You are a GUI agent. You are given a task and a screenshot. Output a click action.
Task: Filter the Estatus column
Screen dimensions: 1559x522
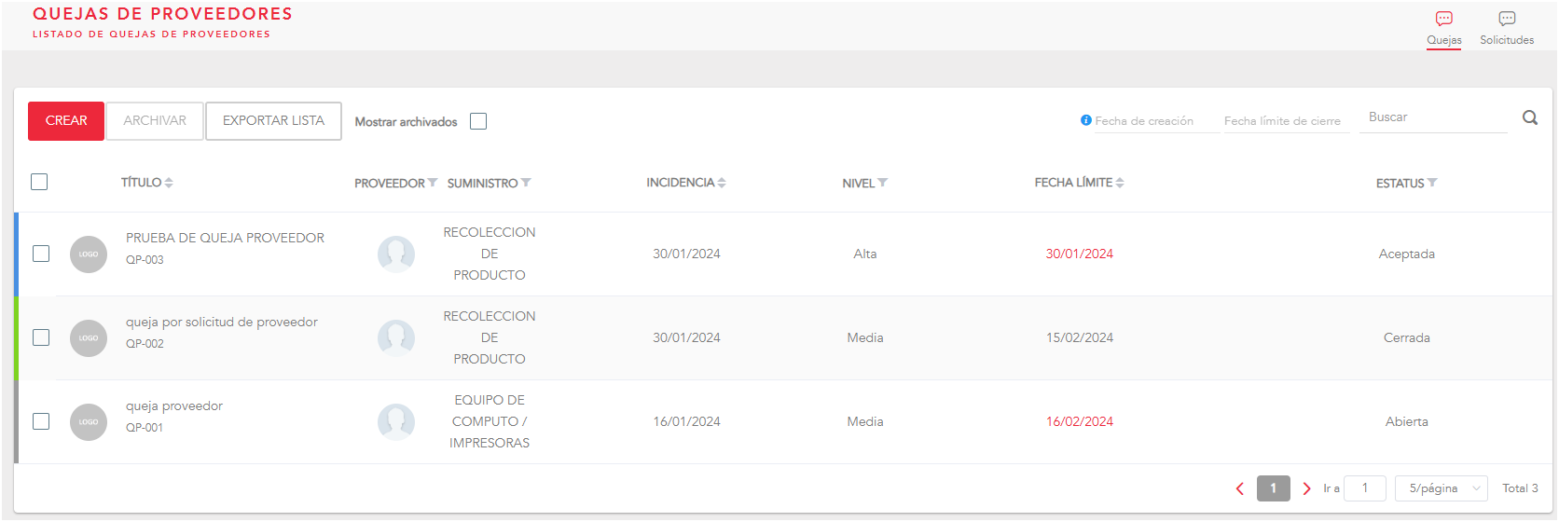(x=1432, y=184)
